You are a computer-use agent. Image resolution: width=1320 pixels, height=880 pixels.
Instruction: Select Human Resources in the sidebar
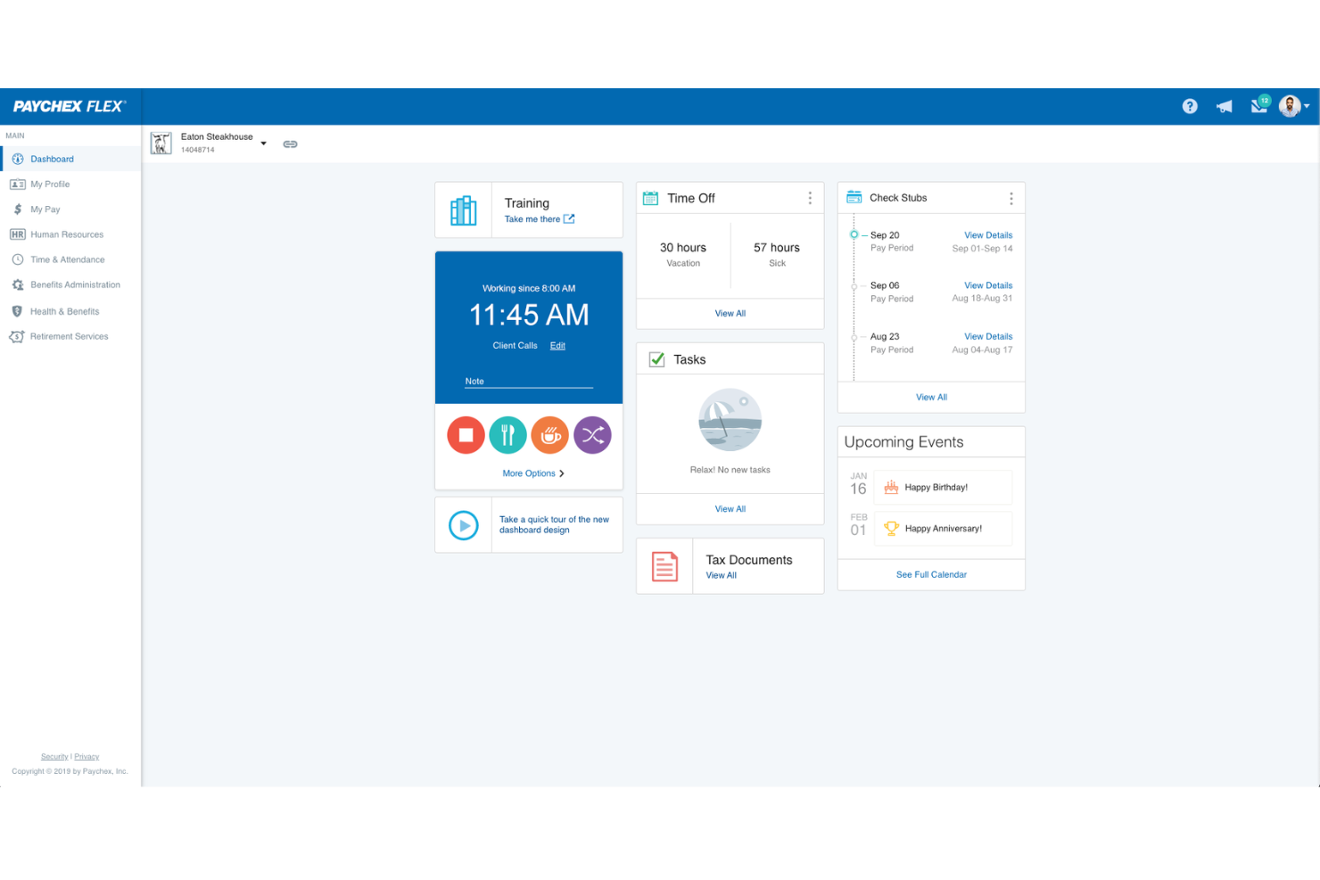click(x=67, y=234)
